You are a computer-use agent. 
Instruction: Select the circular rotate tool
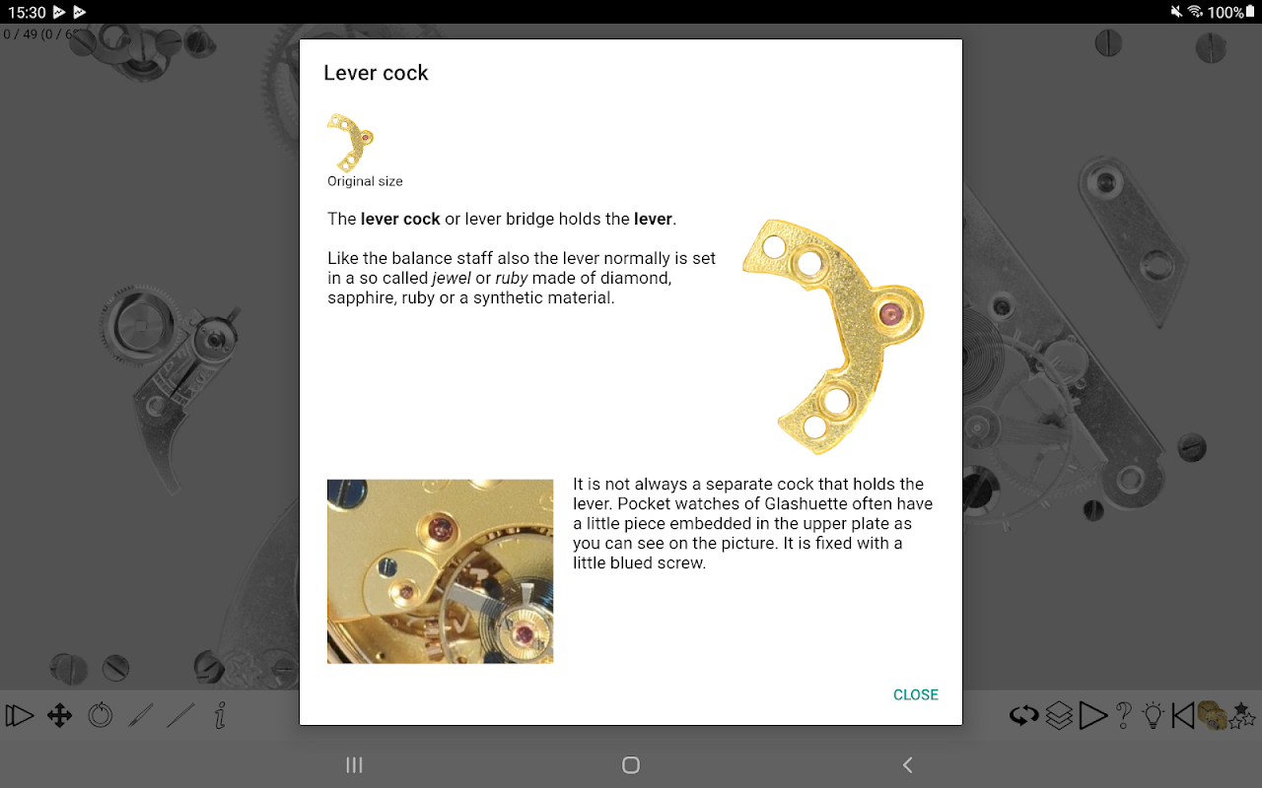(101, 715)
